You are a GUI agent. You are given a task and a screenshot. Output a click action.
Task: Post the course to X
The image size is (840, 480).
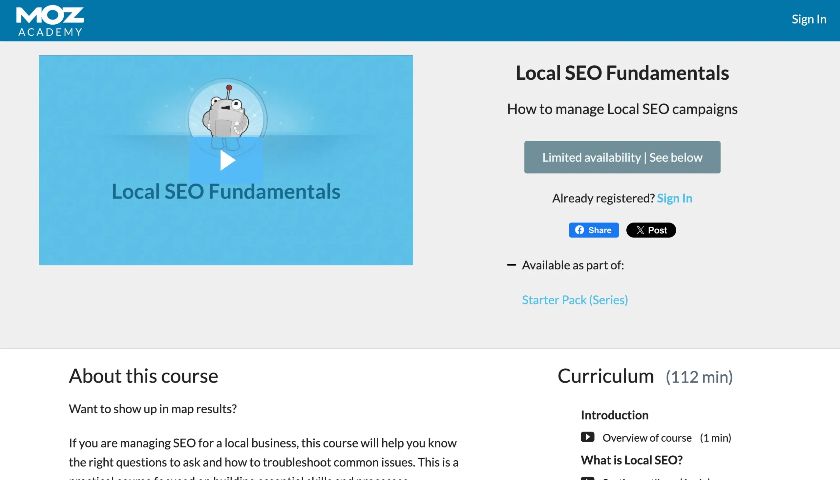click(651, 230)
